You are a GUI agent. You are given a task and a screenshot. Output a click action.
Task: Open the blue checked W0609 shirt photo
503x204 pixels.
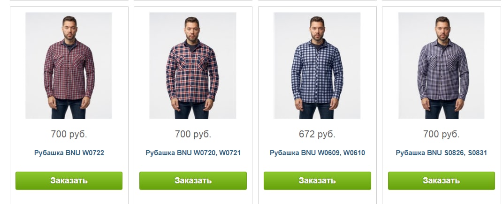point(317,66)
